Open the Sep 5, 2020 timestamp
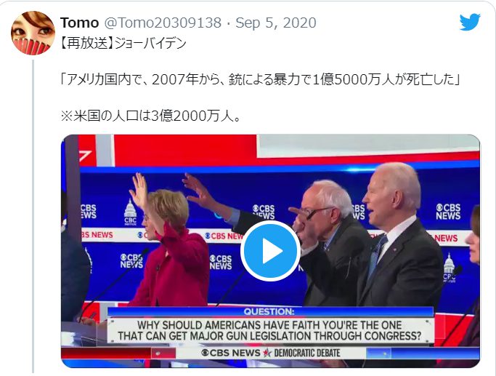 point(276,23)
